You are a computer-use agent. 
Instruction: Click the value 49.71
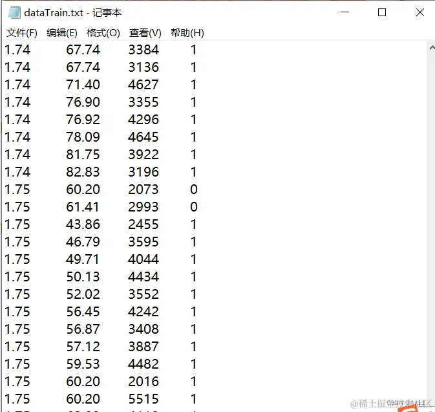(x=83, y=259)
